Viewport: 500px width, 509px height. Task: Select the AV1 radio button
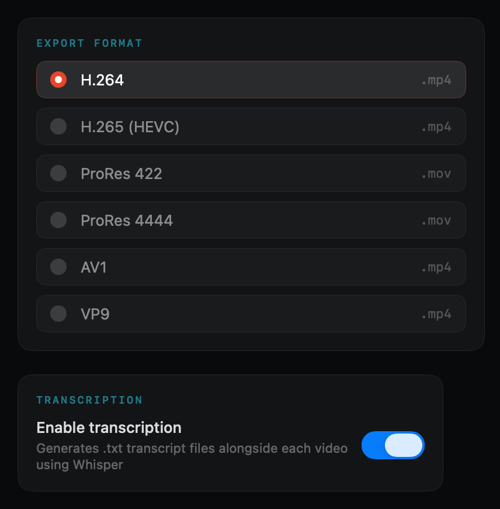pos(58,267)
